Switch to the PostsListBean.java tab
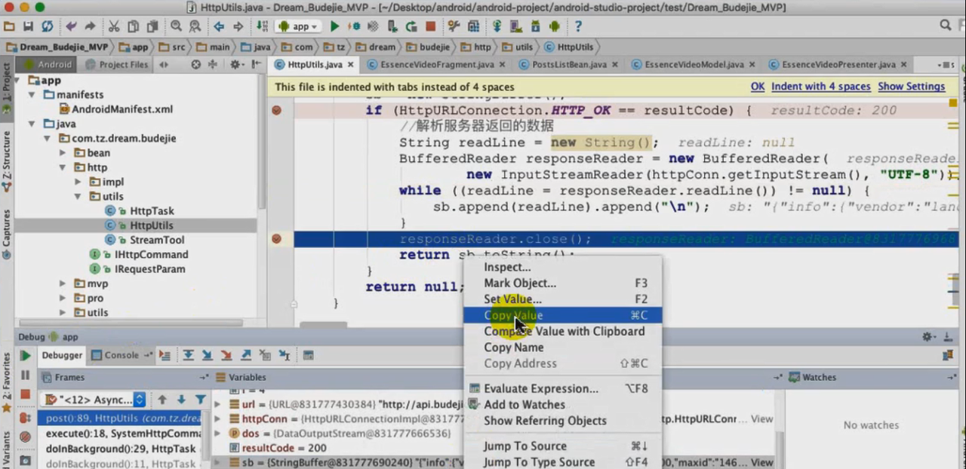The height and width of the screenshot is (469, 966). 569,65
